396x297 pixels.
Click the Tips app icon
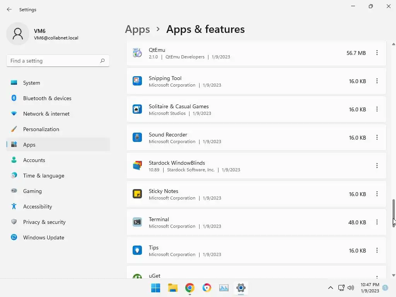tap(137, 251)
